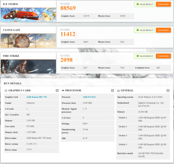Click hard drive model WDC WD5000AAKS value
This screenshot has height=164, width=174.
[x=151, y=155]
